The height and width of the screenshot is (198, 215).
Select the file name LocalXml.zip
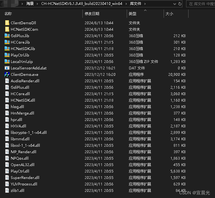point(22,62)
